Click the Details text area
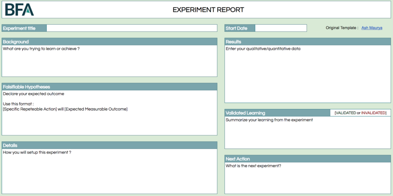Viewport: 393px width, 196px height. click(109, 171)
